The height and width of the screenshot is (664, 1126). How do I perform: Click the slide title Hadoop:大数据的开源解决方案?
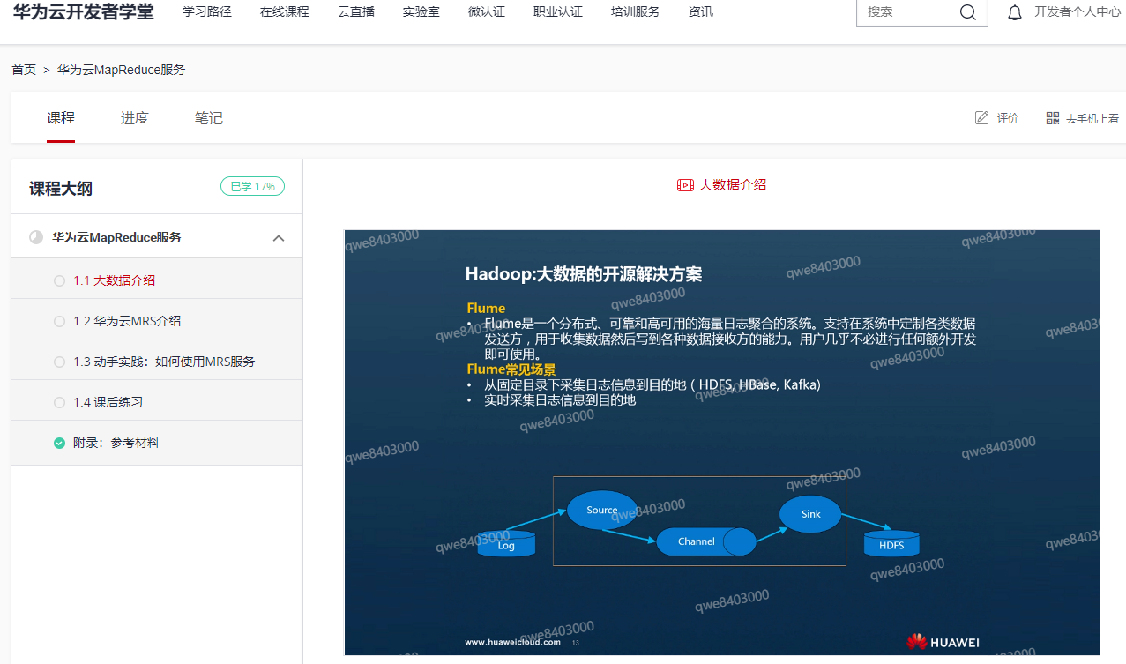click(584, 274)
